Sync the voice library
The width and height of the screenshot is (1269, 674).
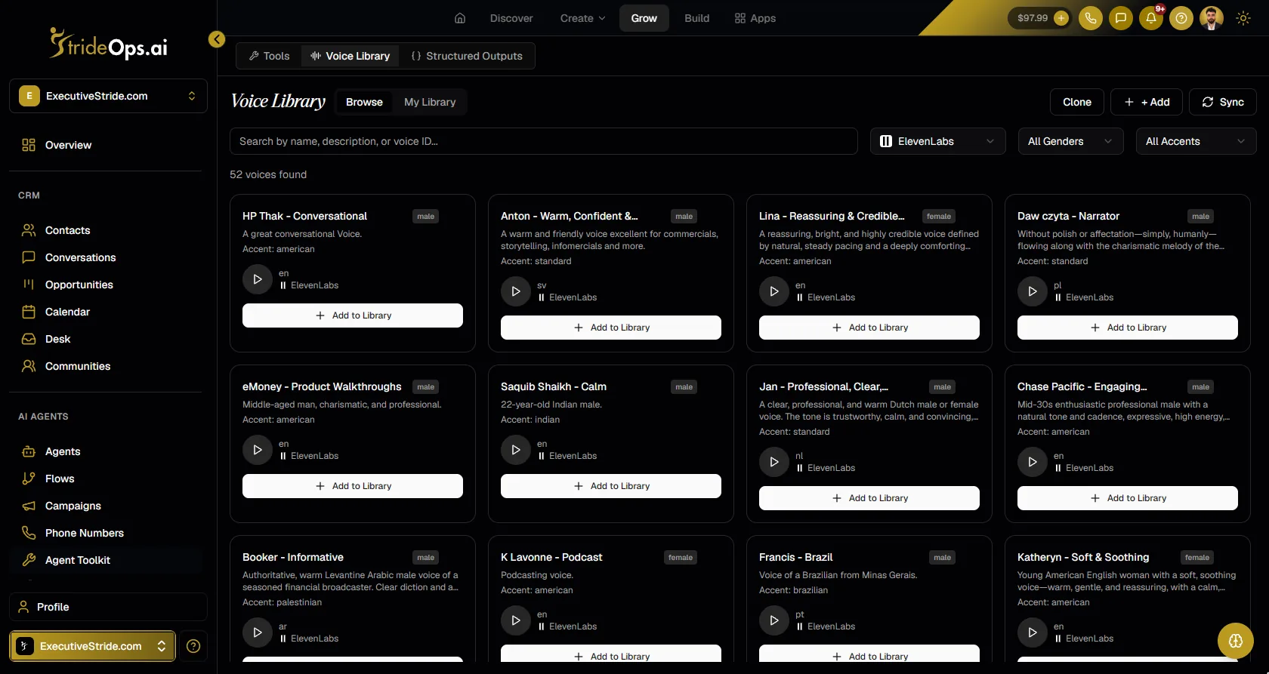1223,102
